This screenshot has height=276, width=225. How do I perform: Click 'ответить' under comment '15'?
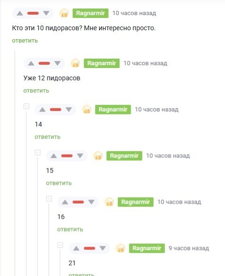[x=59, y=183]
